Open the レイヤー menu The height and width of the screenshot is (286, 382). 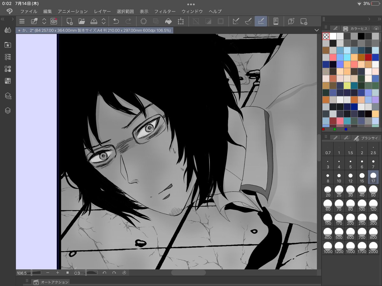[103, 11]
